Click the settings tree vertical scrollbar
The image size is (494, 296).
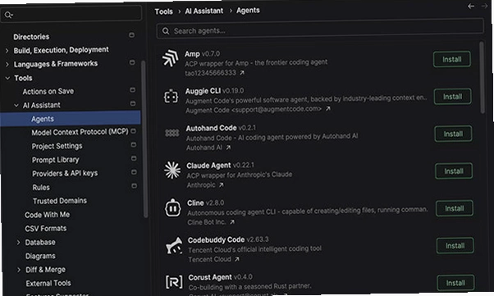click(144, 139)
